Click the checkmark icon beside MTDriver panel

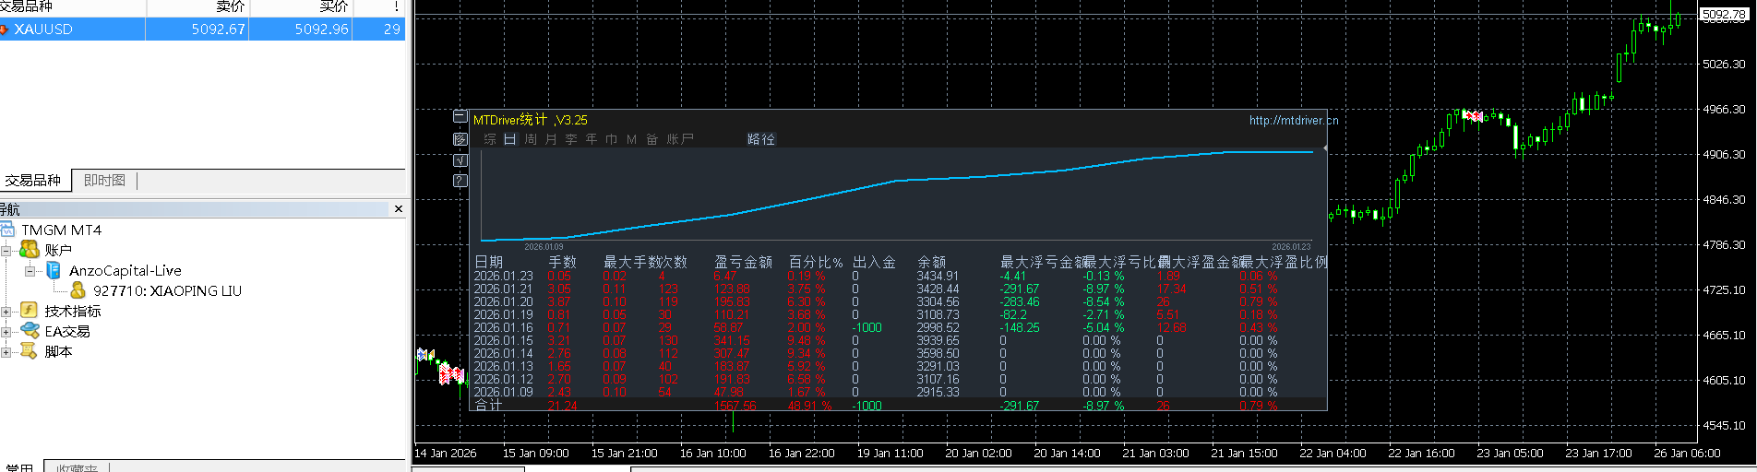pos(460,159)
